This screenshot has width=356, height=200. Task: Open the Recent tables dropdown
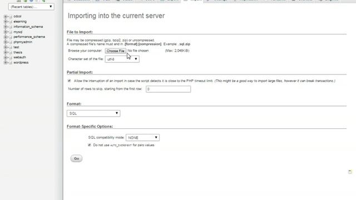31,7
